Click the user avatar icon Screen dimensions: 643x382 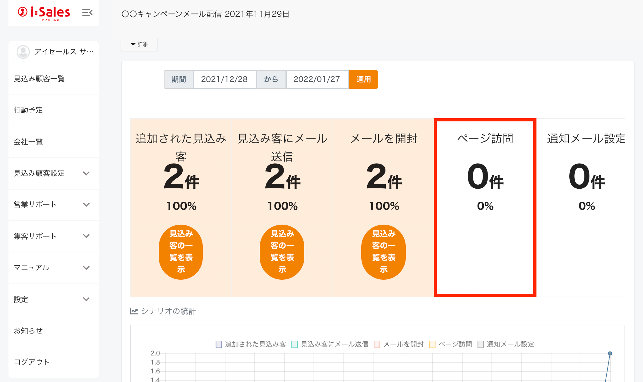point(23,52)
